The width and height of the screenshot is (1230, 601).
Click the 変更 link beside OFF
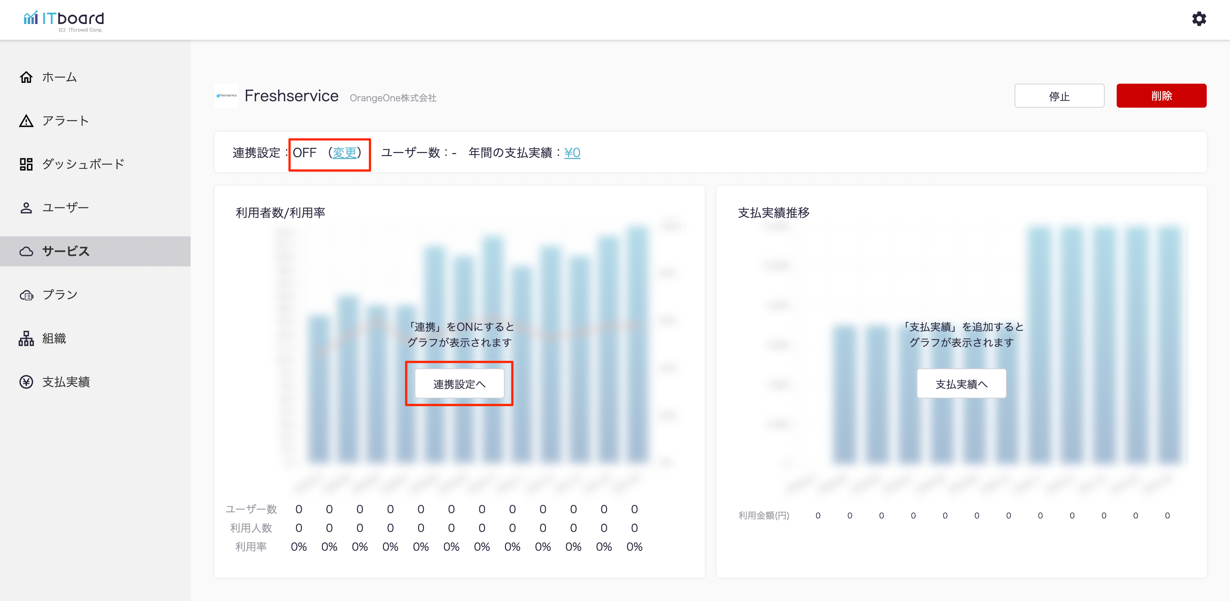(x=344, y=153)
